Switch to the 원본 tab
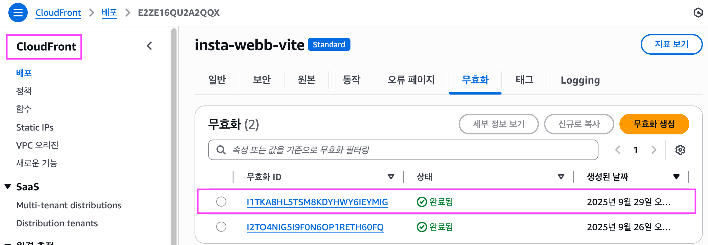708x245 pixels. point(306,80)
